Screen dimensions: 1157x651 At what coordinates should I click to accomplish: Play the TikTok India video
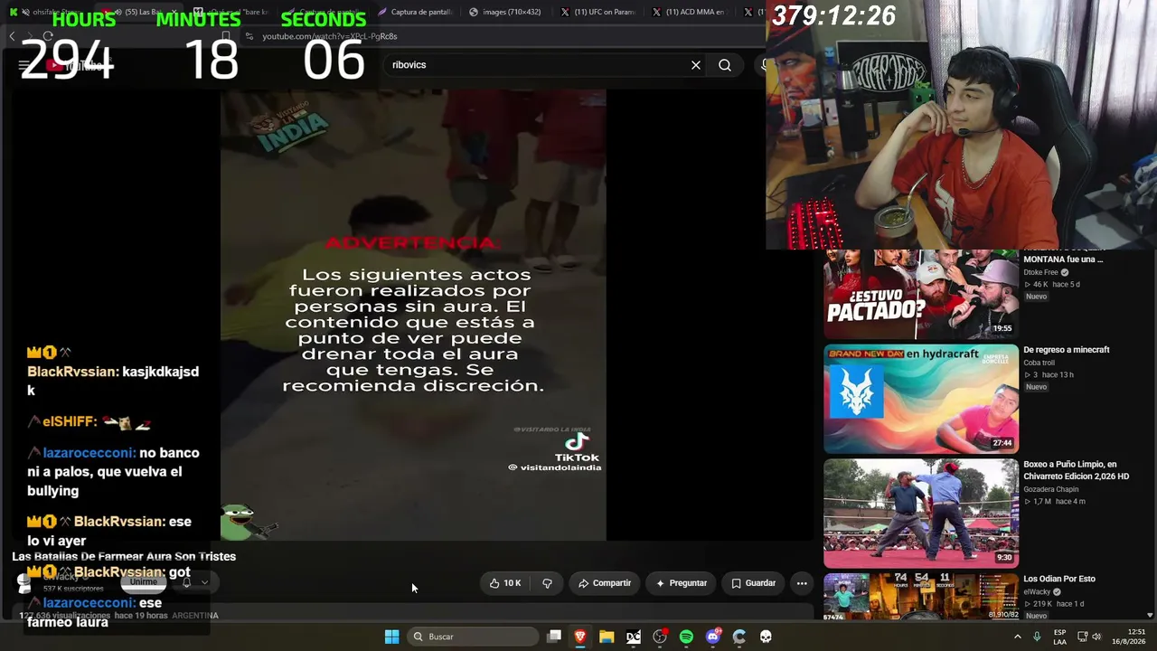pos(413,315)
